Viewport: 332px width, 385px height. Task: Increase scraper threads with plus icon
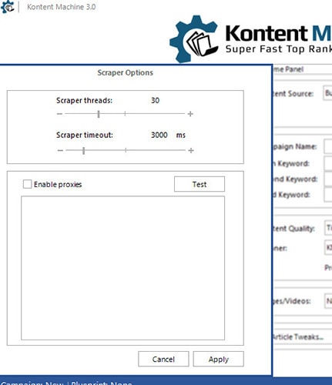pyautogui.click(x=190, y=114)
